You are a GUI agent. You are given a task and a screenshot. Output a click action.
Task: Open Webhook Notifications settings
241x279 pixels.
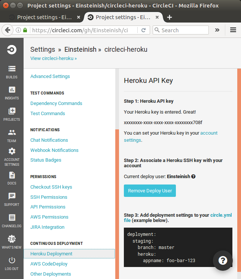(x=54, y=150)
